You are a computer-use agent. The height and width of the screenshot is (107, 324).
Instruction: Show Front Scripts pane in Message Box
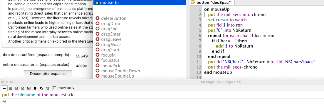[x=35, y=88]
